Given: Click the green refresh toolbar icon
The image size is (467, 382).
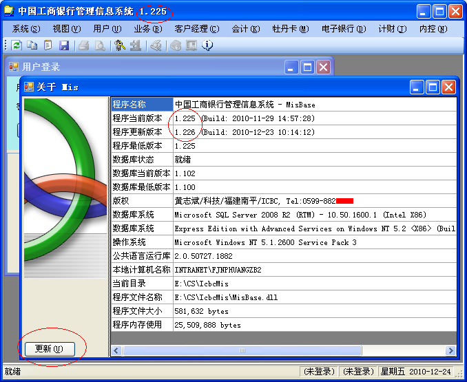Looking at the screenshot, I should coord(17,45).
